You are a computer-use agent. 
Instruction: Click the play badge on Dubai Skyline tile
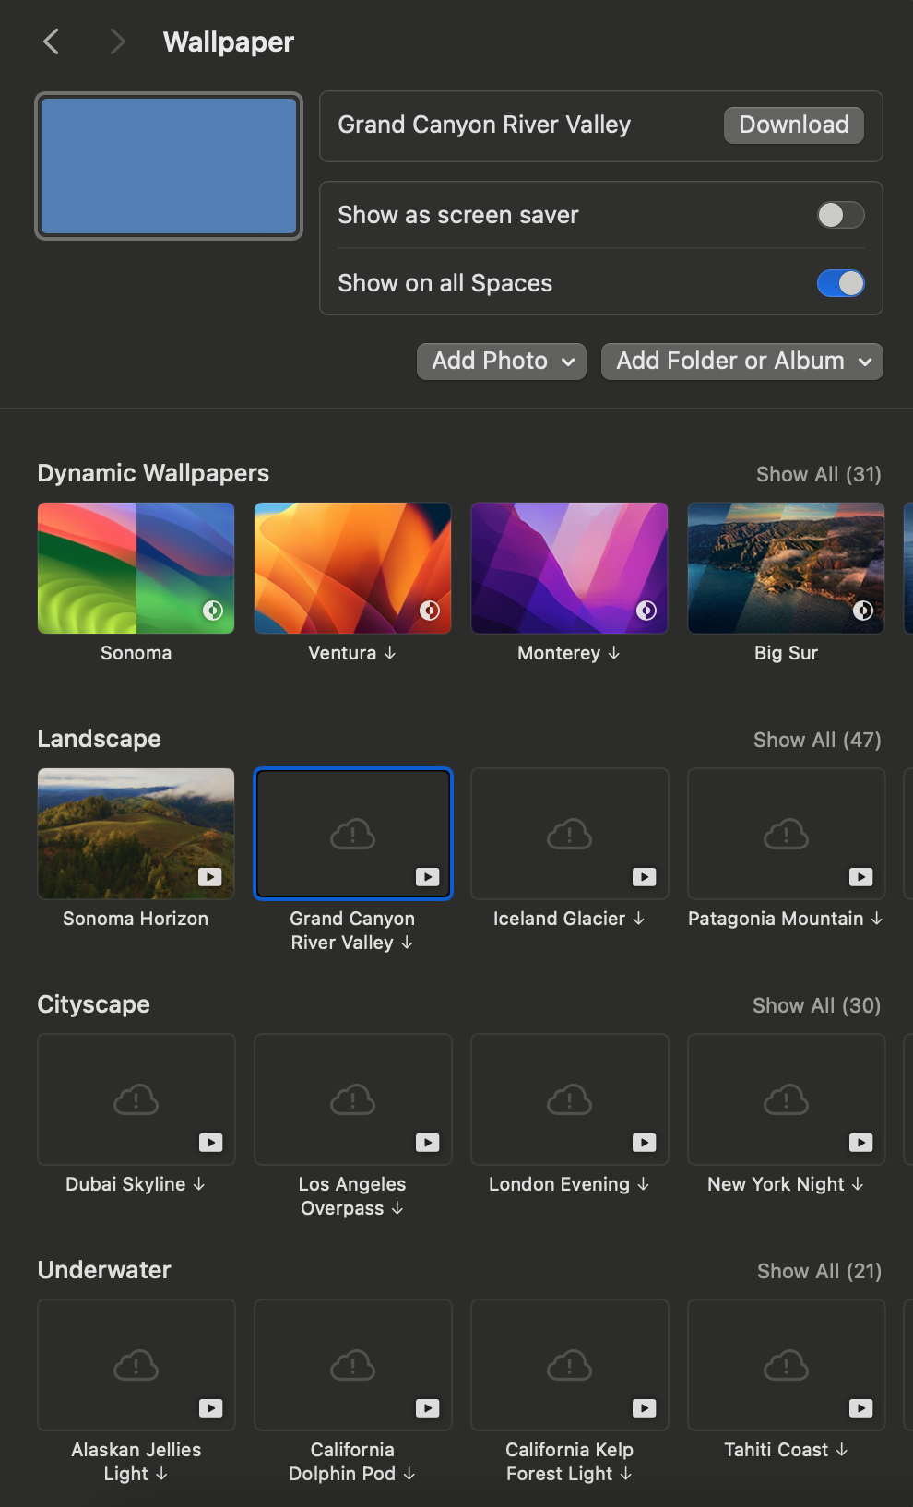coord(210,1143)
